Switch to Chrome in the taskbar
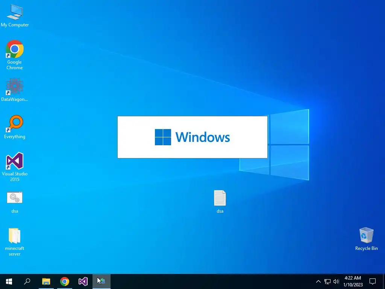The image size is (385, 289). (x=65, y=281)
